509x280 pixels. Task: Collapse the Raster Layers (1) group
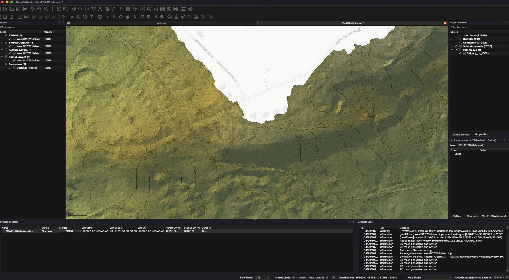pos(2,57)
